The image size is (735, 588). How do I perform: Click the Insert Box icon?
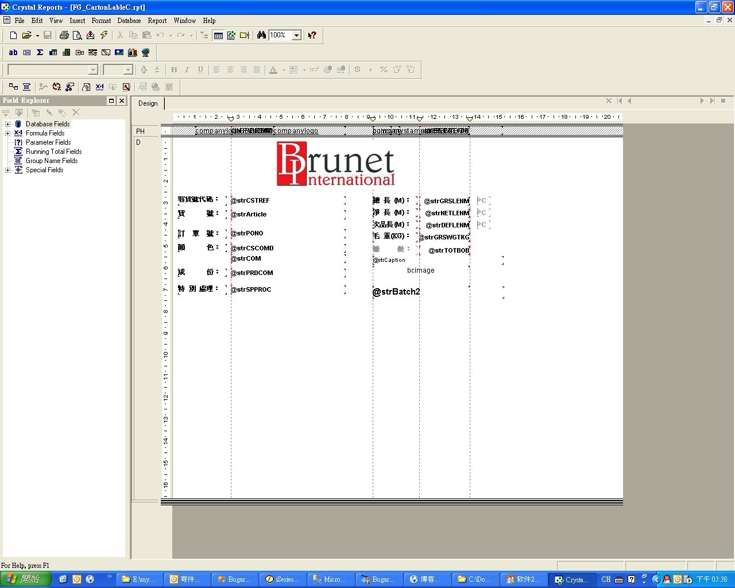coord(106,52)
